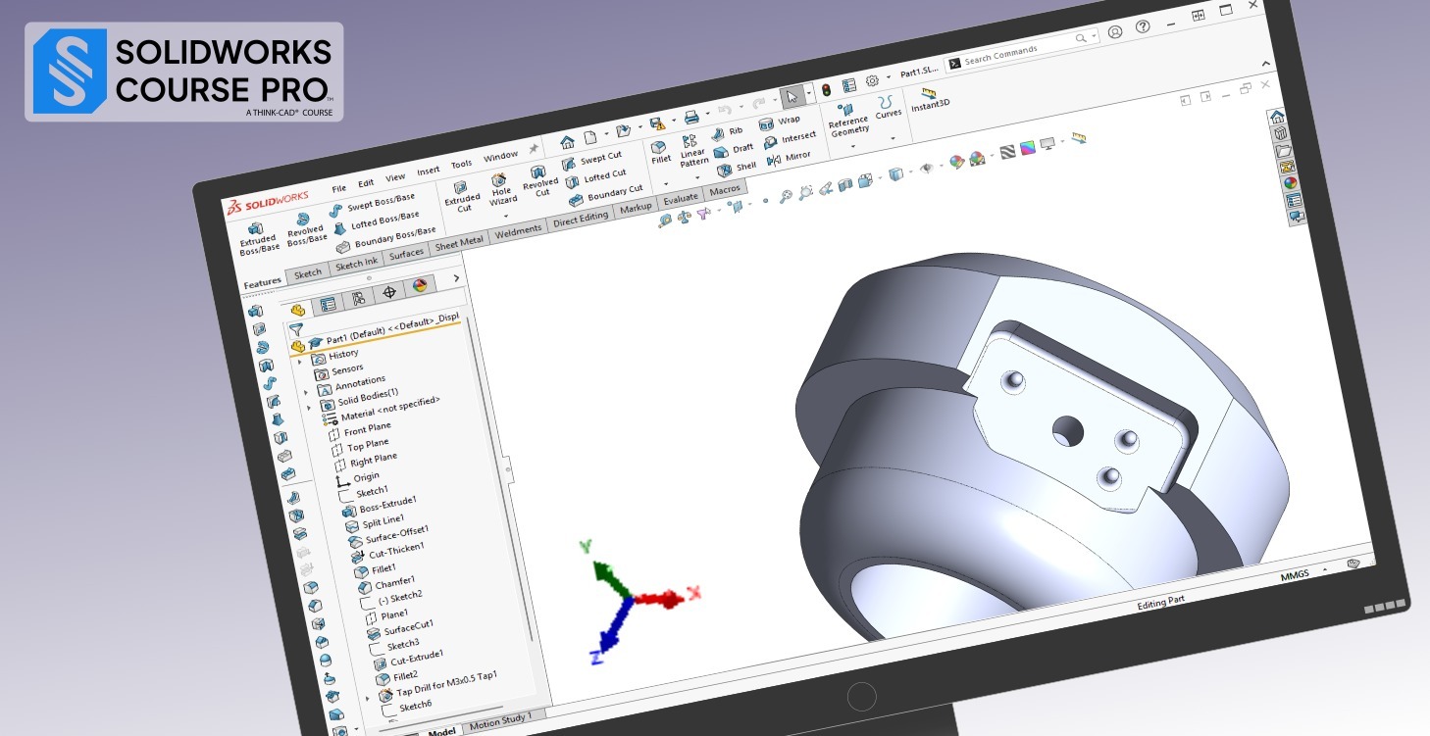This screenshot has height=736, width=1430.
Task: Select the Swept Cut feature
Action: pyautogui.click(x=592, y=160)
